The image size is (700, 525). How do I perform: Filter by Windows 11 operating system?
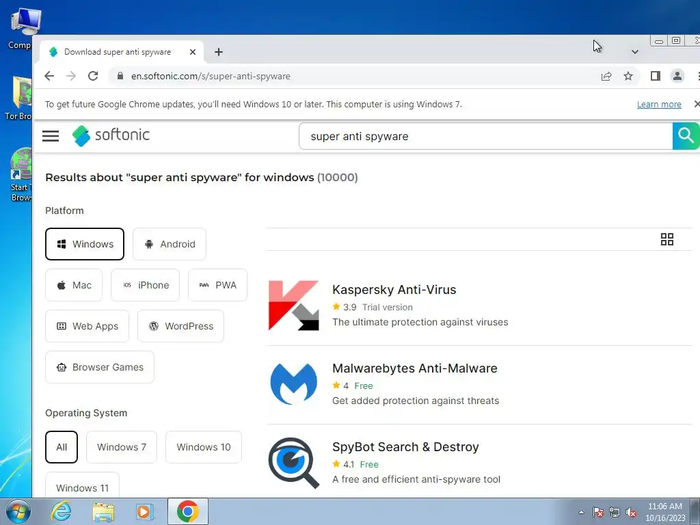point(82,485)
